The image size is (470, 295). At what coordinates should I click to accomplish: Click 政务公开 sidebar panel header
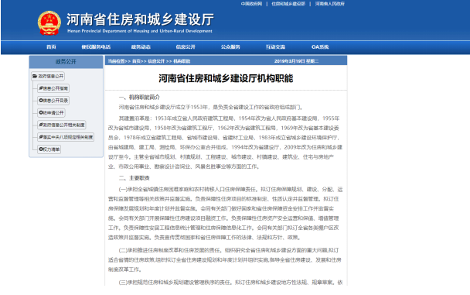pyautogui.click(x=66, y=62)
